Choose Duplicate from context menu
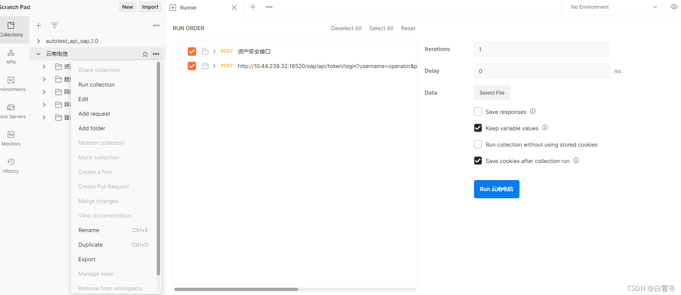681x295 pixels. (x=114, y=245)
